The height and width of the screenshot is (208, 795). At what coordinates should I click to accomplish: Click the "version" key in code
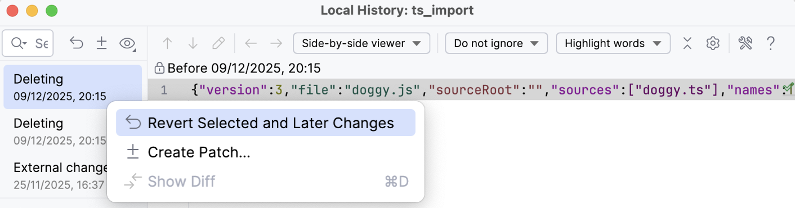point(233,90)
